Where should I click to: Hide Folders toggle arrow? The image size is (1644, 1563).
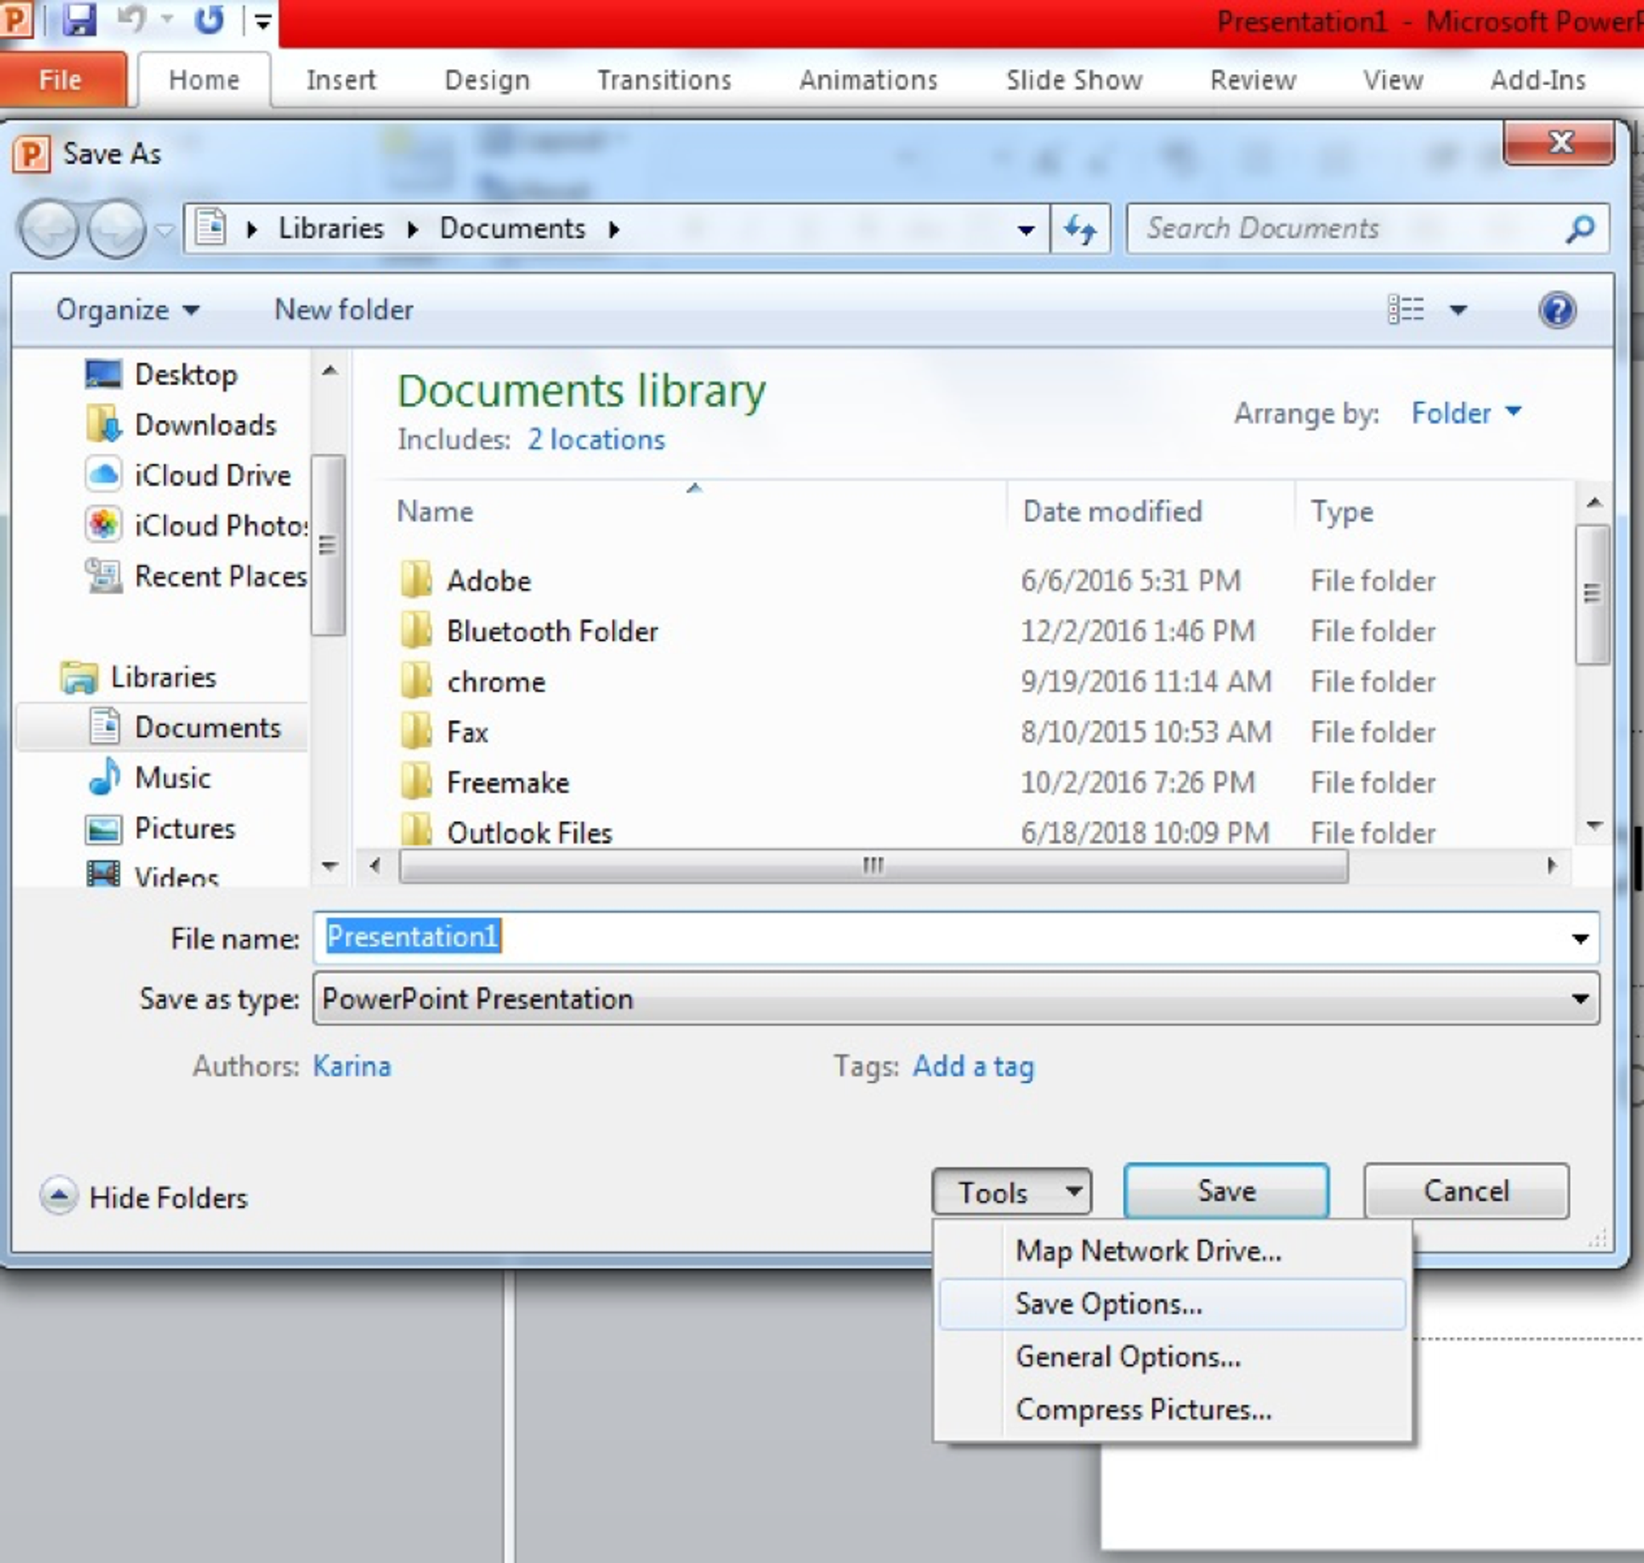coord(59,1196)
